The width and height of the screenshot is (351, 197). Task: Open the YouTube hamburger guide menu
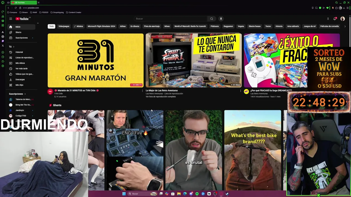coord(10,19)
